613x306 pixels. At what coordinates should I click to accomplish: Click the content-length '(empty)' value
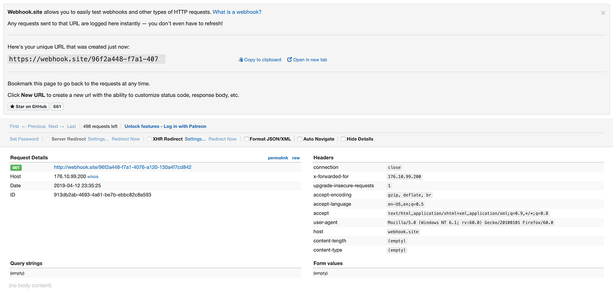click(397, 241)
